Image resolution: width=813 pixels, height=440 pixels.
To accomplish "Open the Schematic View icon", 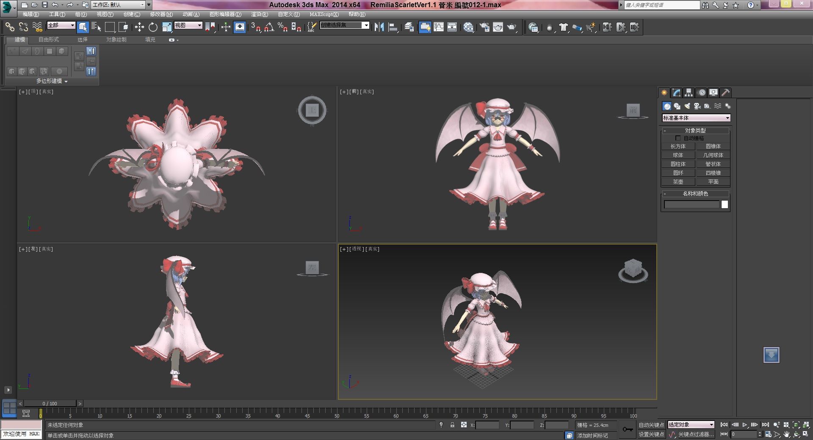I will (452, 27).
